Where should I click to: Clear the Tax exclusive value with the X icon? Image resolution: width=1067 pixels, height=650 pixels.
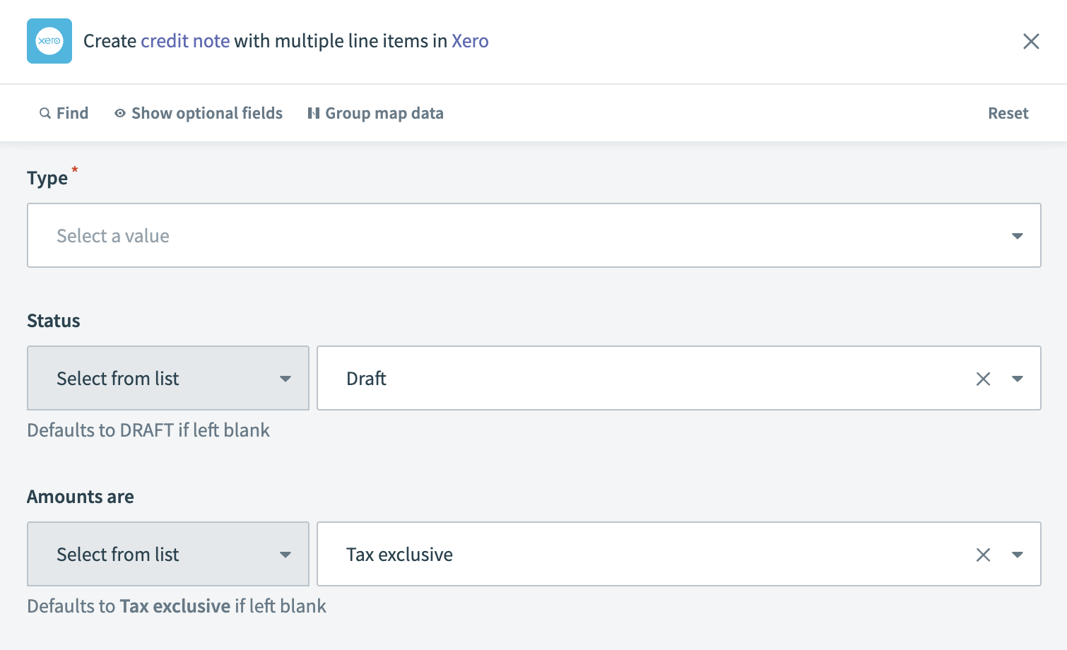point(983,555)
